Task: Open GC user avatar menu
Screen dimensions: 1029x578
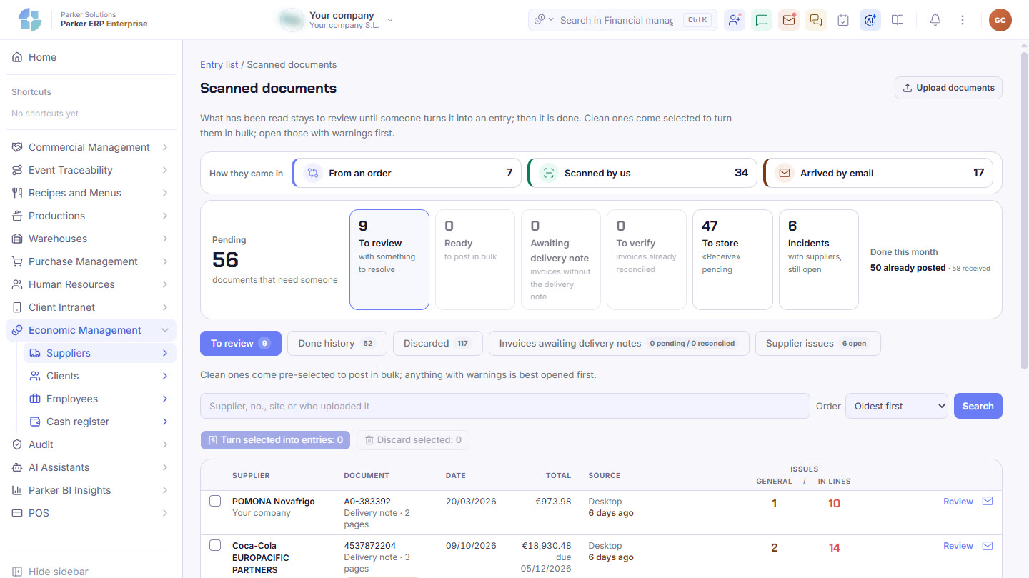Action: (1000, 20)
